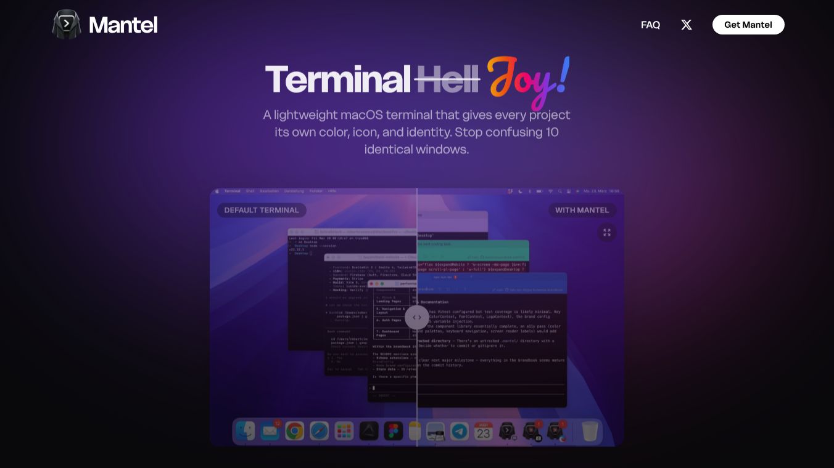834x468 pixels.
Task: Select the Default Terminal label
Action: [262, 210]
